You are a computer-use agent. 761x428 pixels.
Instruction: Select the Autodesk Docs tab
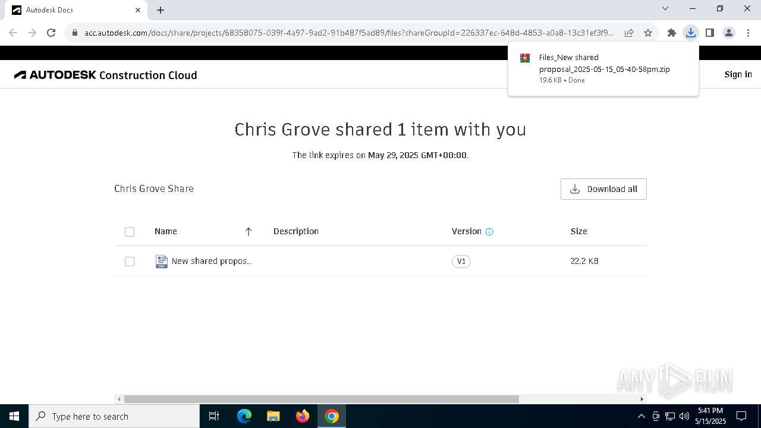[x=76, y=10]
